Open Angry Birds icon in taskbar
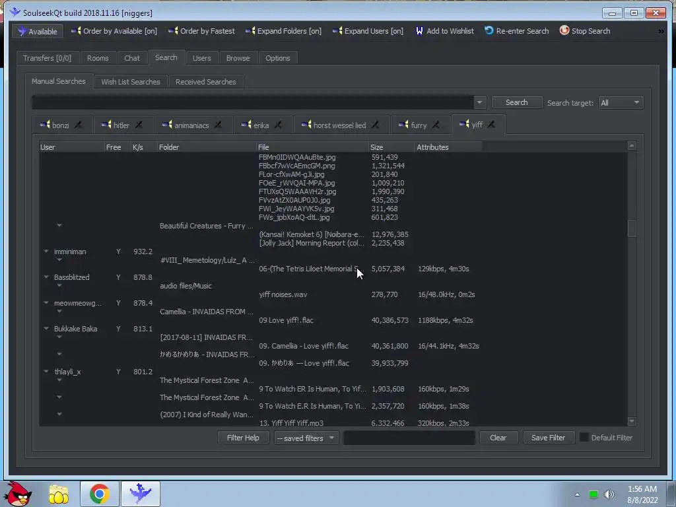 (x=17, y=494)
